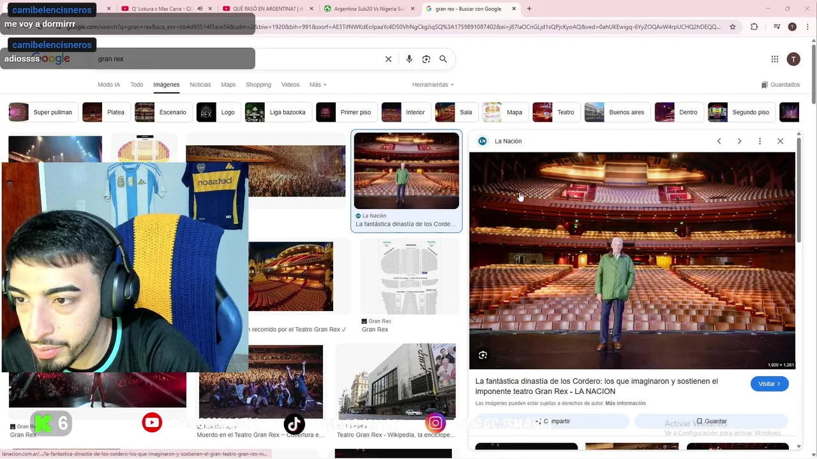Image resolution: width=817 pixels, height=459 pixels.
Task: Open the Chrome extensions puzzle icon
Action: tap(754, 27)
